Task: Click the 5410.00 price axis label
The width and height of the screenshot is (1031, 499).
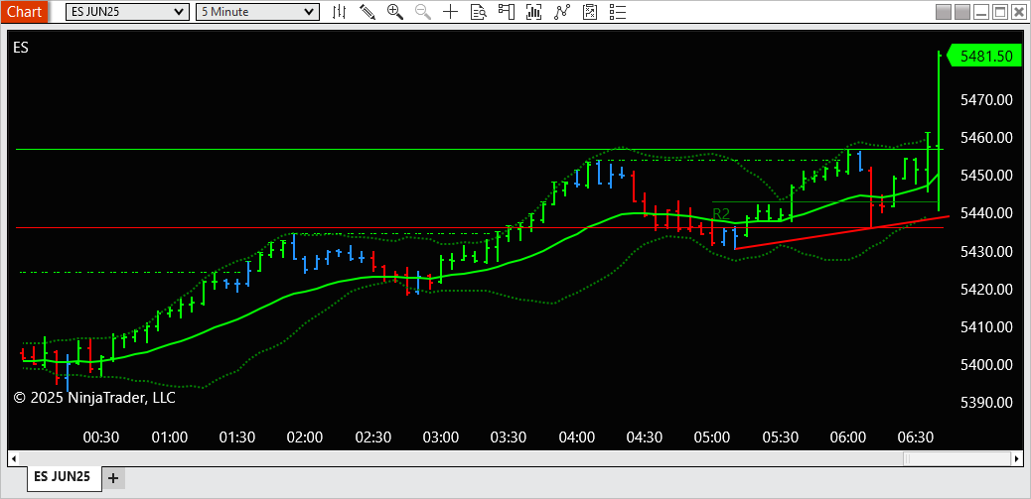Action: pyautogui.click(x=985, y=327)
